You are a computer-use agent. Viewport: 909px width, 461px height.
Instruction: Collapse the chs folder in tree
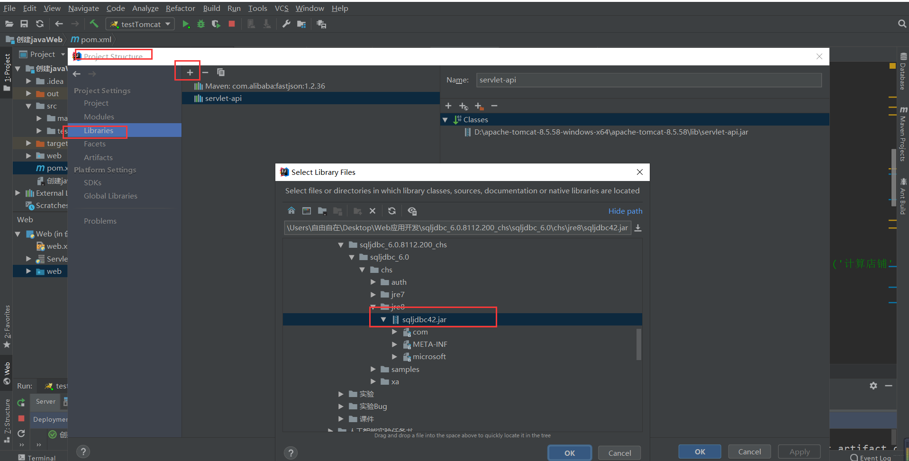point(362,270)
